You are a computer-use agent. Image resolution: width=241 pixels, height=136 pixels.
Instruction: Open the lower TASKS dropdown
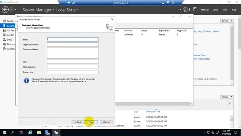[x=227, y=97]
